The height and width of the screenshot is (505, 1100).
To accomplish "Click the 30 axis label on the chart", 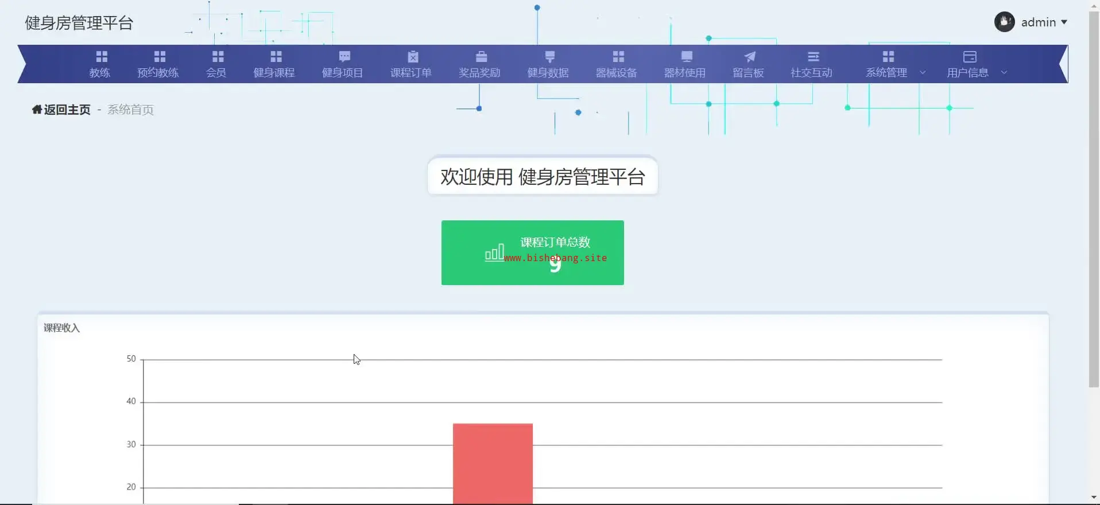I will (131, 444).
